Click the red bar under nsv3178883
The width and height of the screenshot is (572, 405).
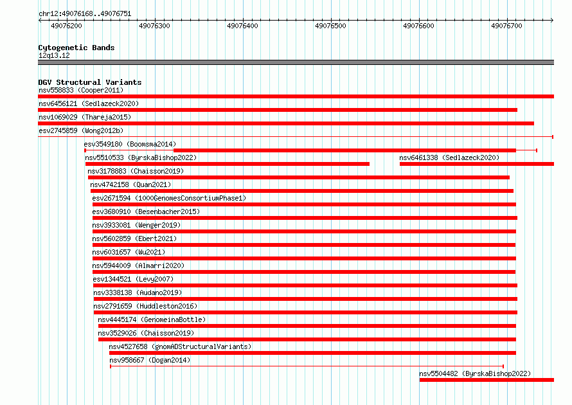click(x=299, y=177)
